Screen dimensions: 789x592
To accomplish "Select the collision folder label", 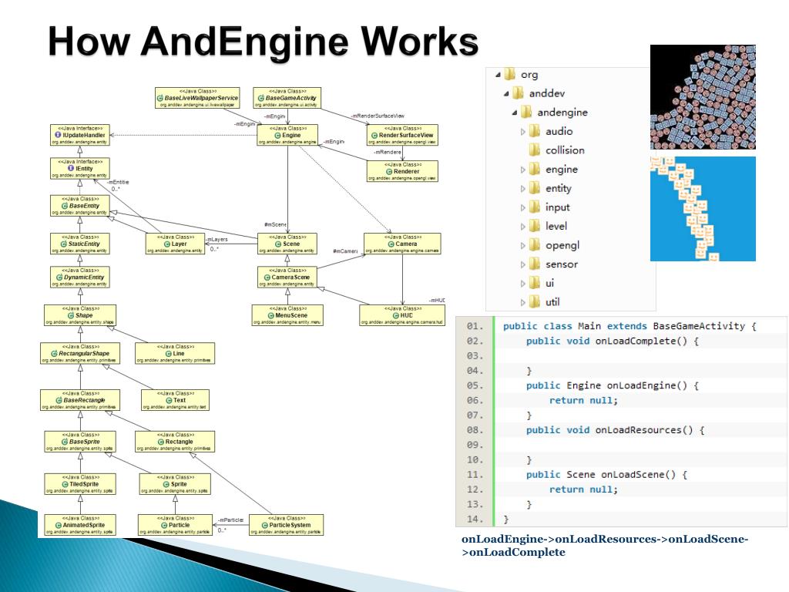I will pos(565,150).
